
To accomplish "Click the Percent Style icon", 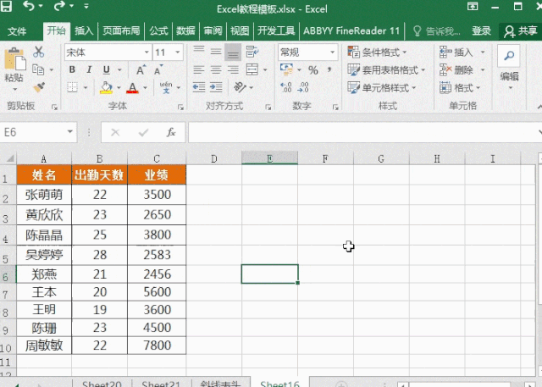I will (313, 70).
